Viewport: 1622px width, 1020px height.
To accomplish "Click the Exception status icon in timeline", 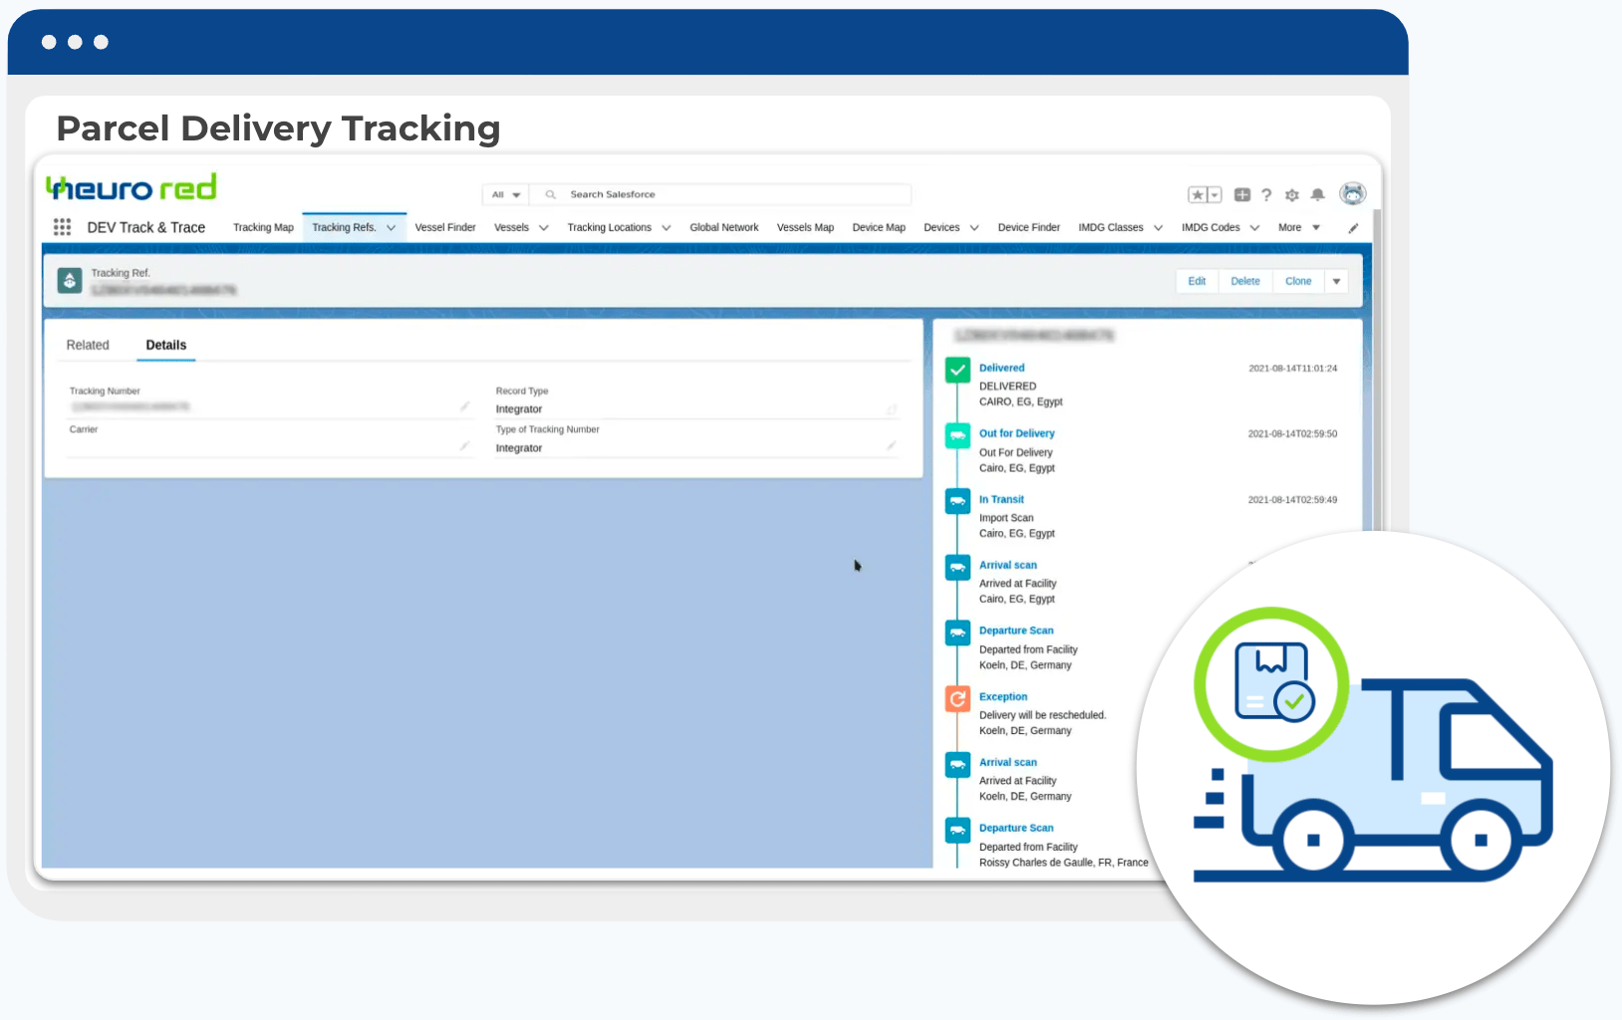I will (957, 699).
